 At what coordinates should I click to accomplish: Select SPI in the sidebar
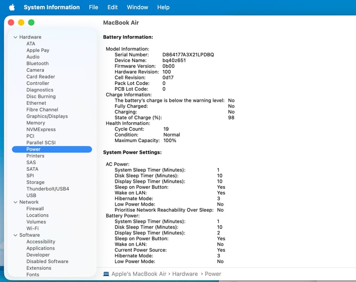(30, 175)
